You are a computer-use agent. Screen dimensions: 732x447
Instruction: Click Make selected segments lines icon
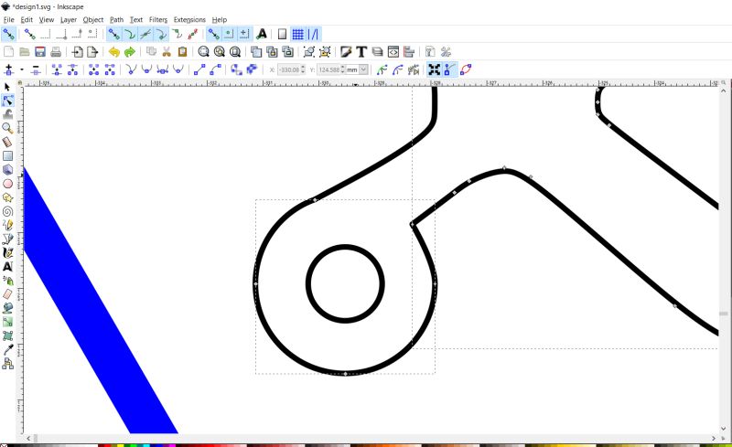pyautogui.click(x=199, y=70)
